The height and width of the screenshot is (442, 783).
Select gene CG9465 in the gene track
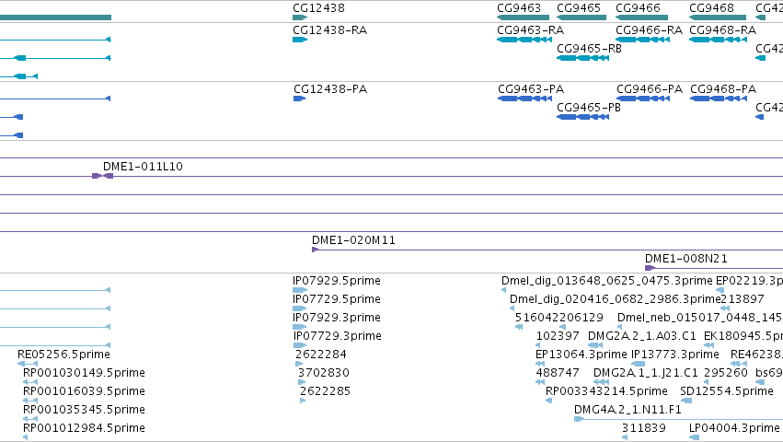click(x=581, y=17)
